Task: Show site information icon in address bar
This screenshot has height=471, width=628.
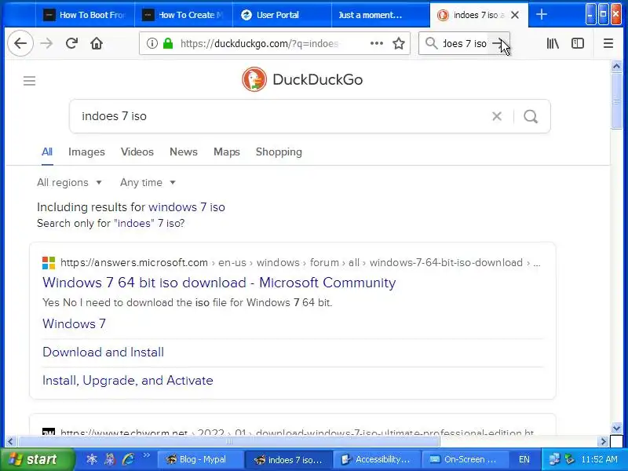Action: click(x=152, y=43)
